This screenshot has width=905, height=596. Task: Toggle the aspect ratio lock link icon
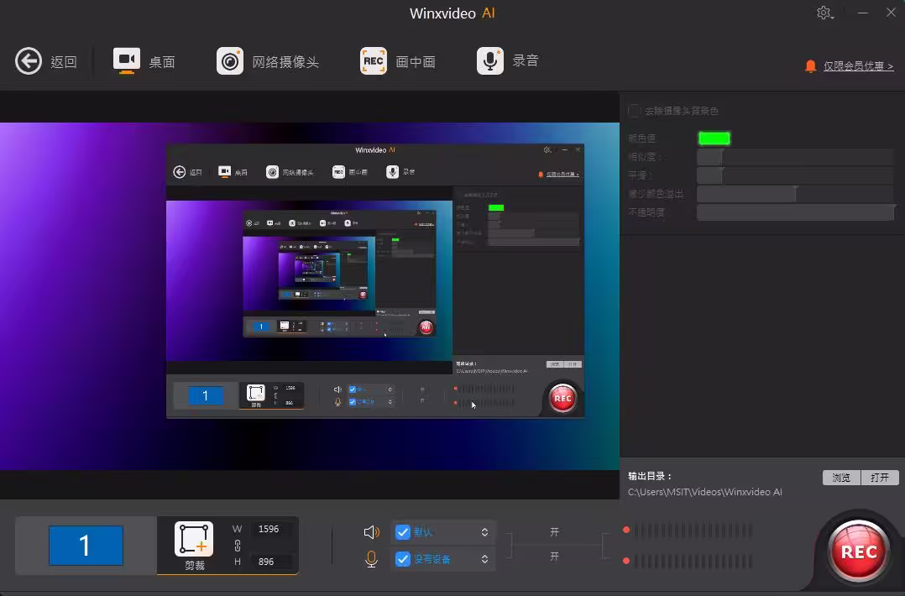[238, 546]
